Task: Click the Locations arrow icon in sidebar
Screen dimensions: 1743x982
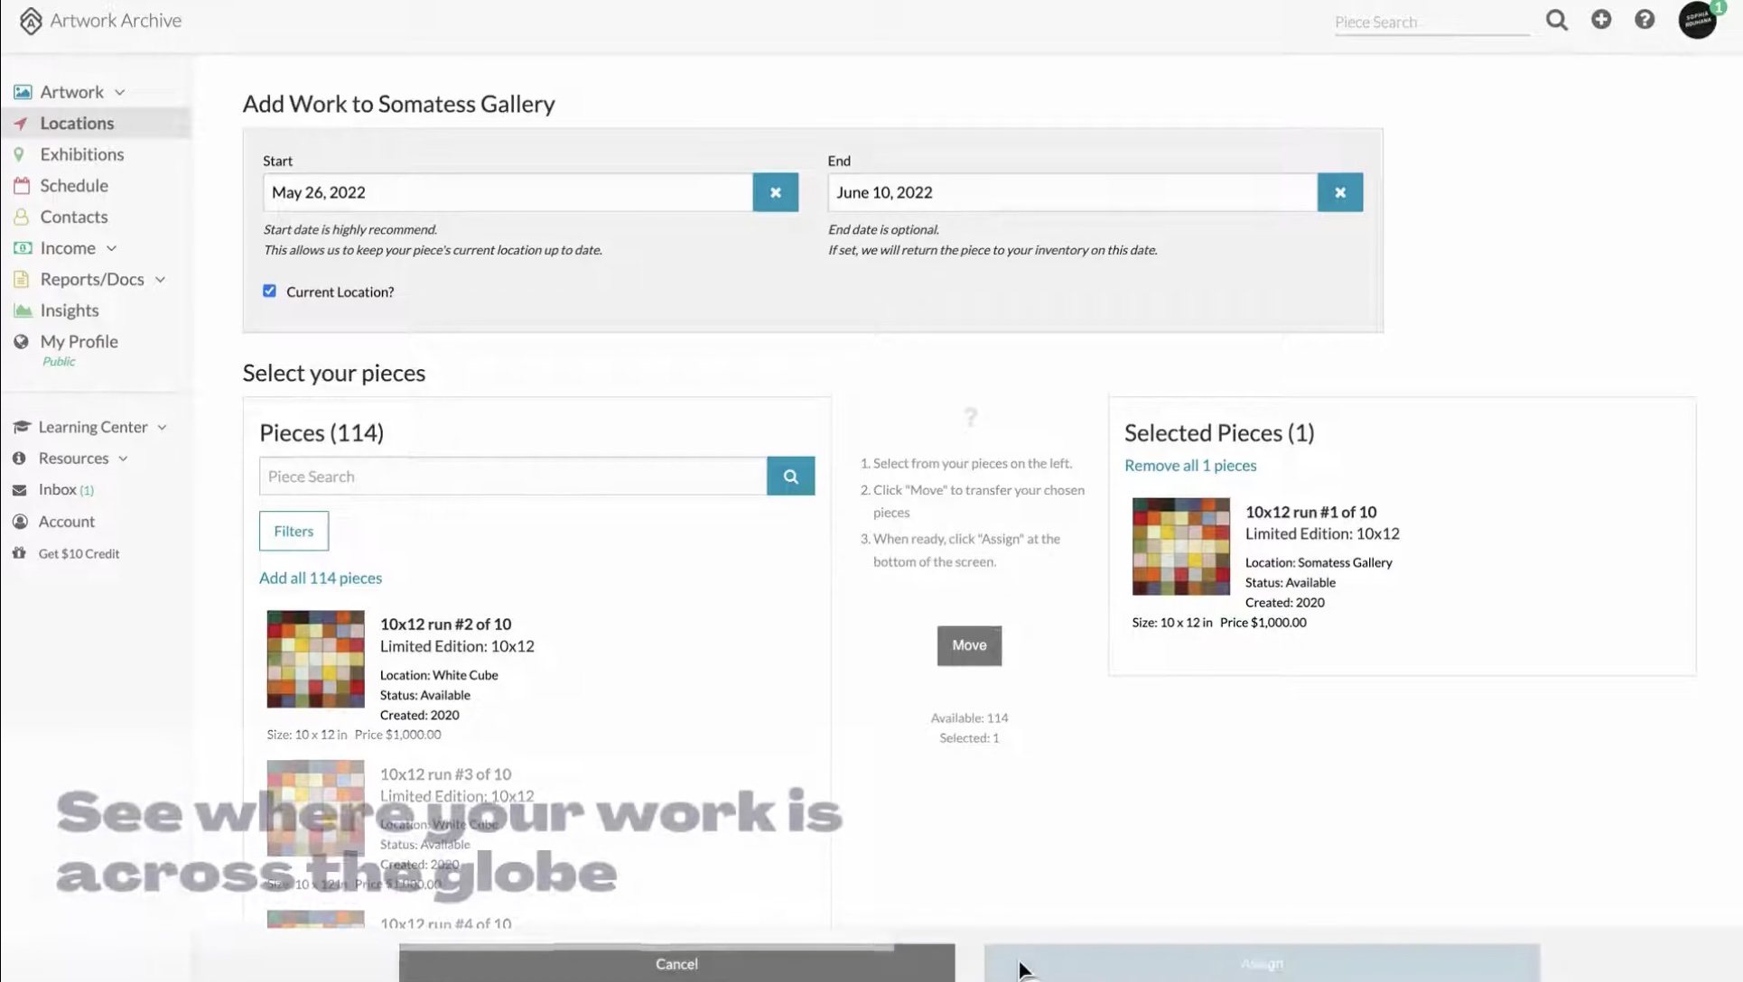Action: coord(21,124)
